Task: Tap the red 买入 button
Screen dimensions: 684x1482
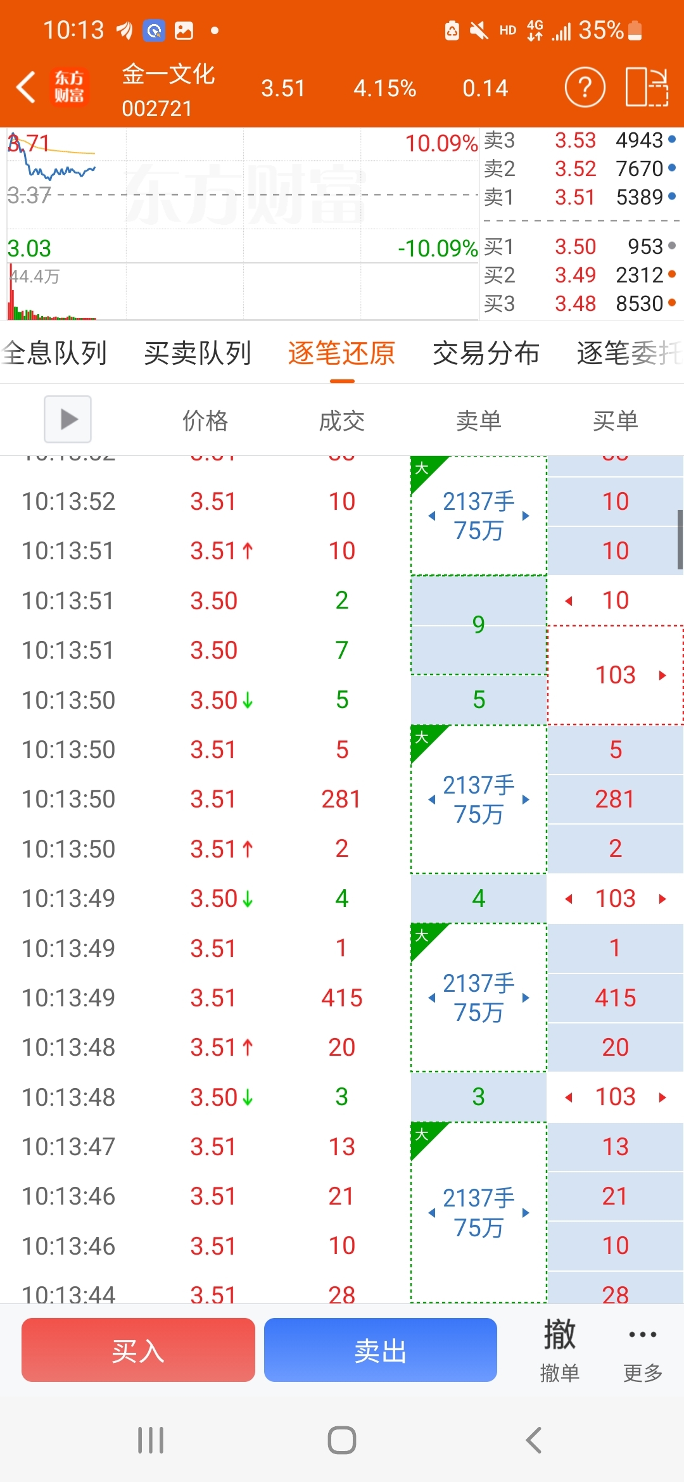Action: 138,1350
